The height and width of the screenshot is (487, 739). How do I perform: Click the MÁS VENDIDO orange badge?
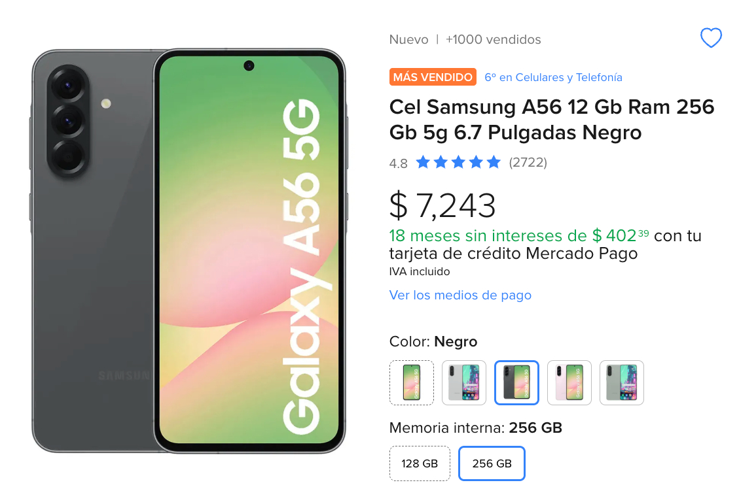[433, 77]
